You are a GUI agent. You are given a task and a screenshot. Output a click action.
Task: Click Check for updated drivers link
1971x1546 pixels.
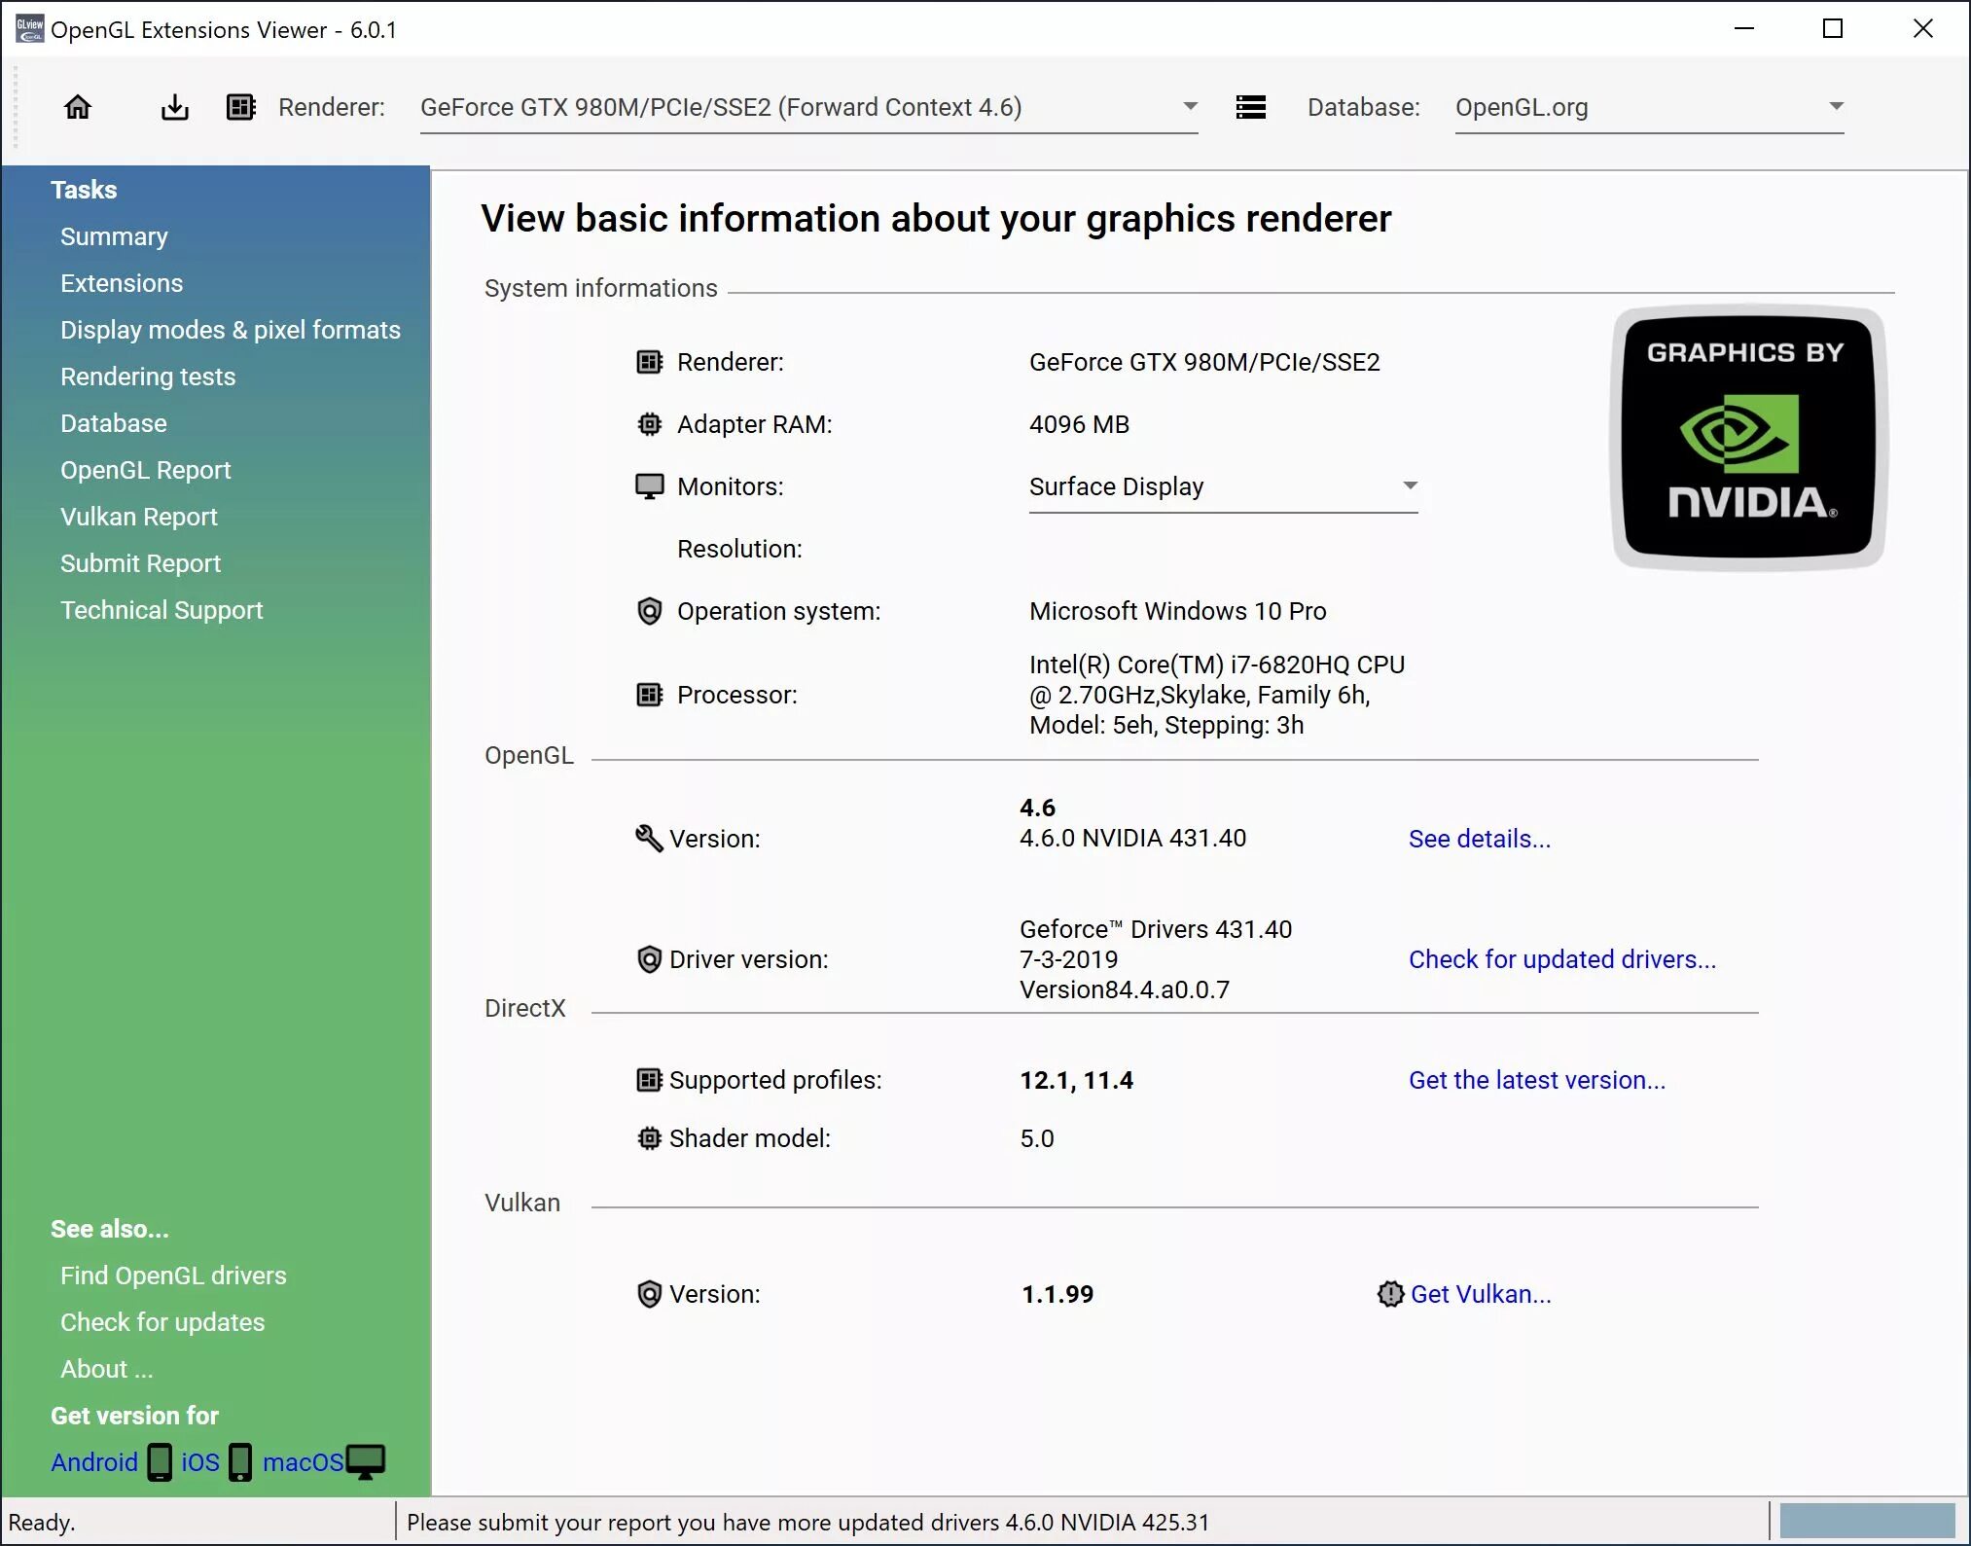click(x=1561, y=960)
